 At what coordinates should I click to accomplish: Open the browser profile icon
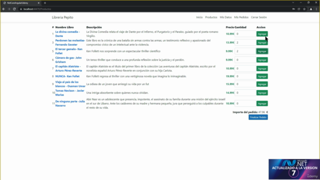[311, 9]
